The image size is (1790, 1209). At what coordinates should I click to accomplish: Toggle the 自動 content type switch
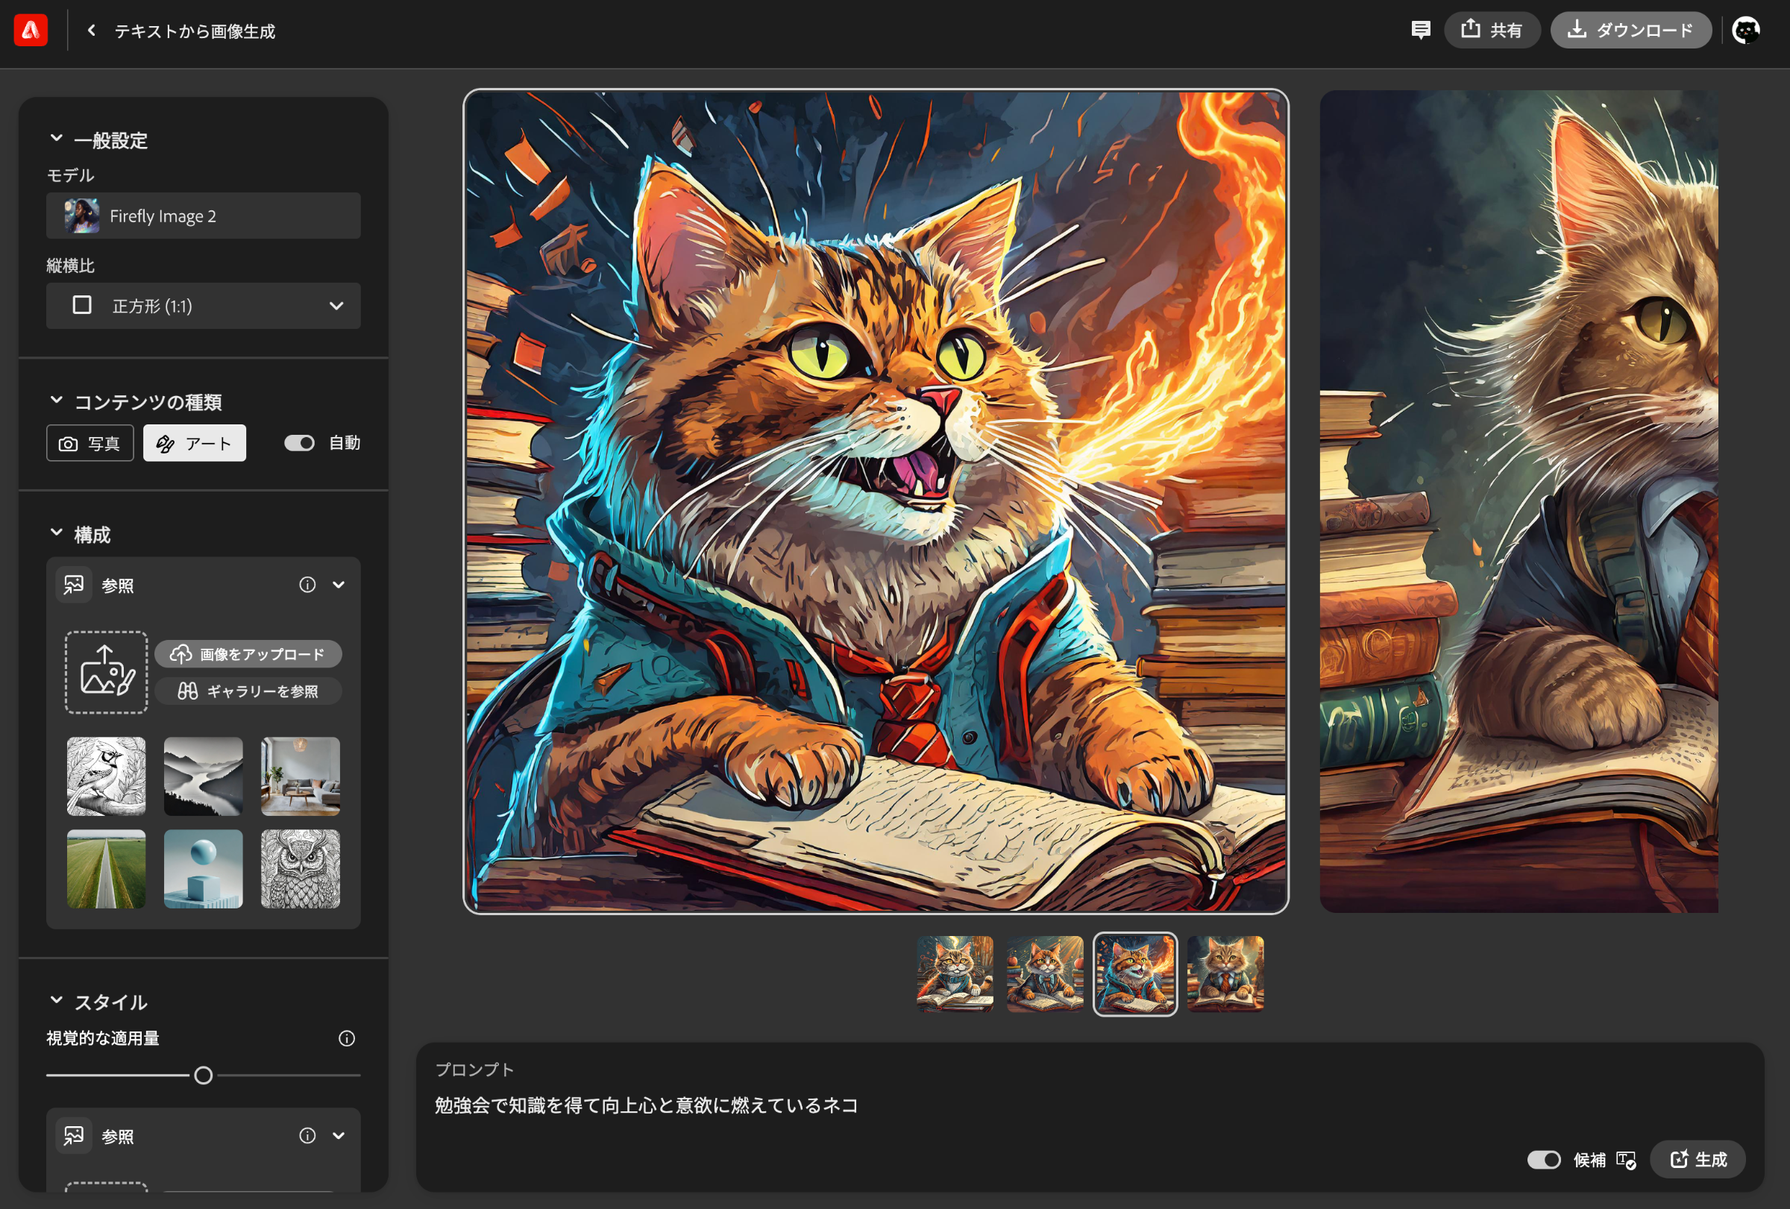click(300, 443)
